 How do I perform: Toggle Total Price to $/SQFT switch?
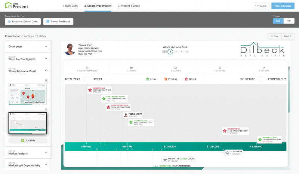[x=87, y=79]
